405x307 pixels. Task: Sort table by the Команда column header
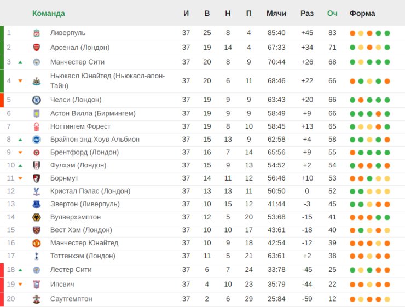(48, 13)
